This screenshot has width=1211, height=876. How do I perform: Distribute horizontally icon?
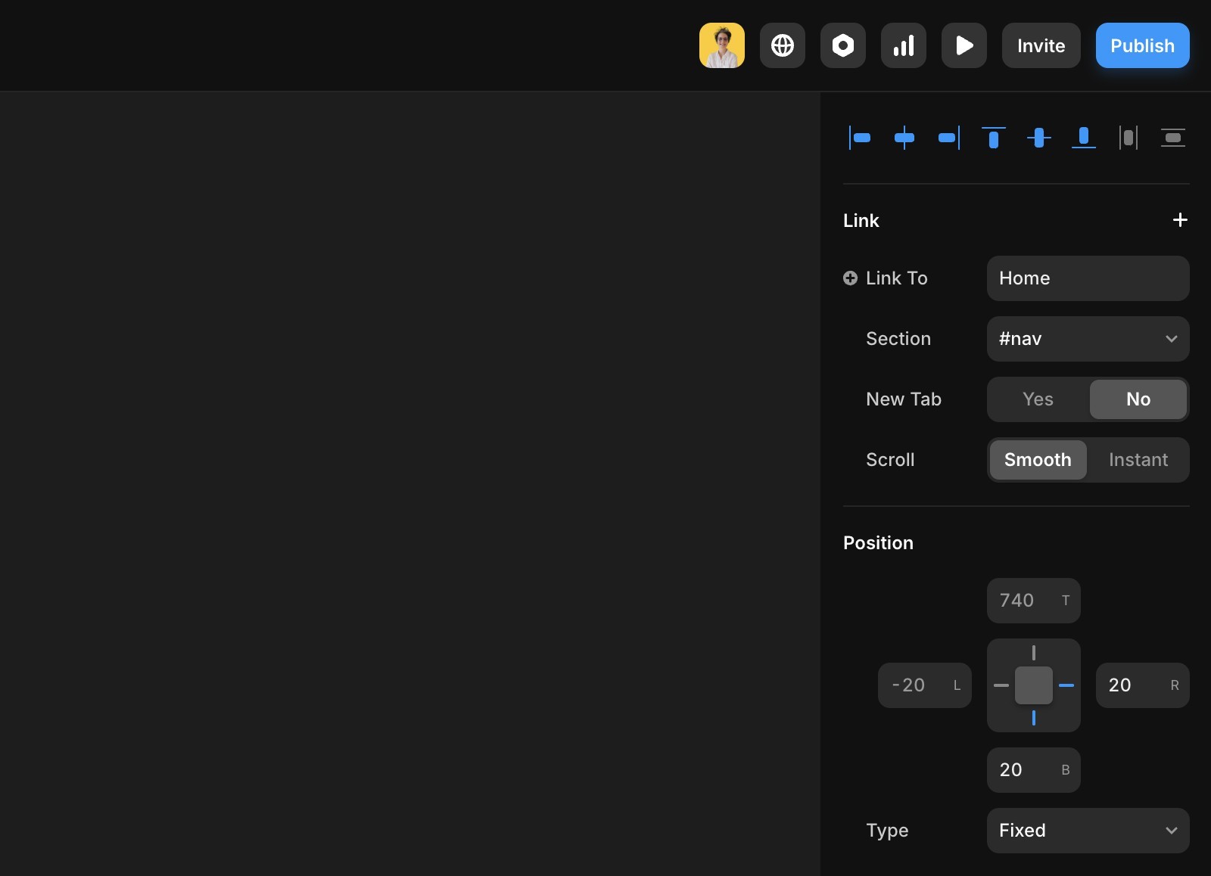(1128, 138)
